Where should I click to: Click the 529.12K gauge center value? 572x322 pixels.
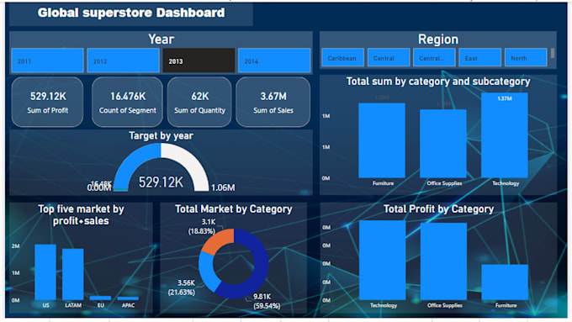pos(161,182)
